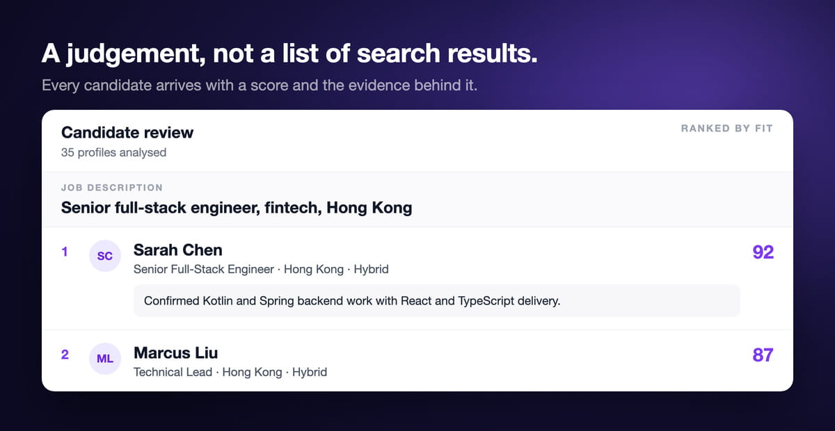
Task: Select the Ranked by Fit label
Action: click(x=727, y=129)
